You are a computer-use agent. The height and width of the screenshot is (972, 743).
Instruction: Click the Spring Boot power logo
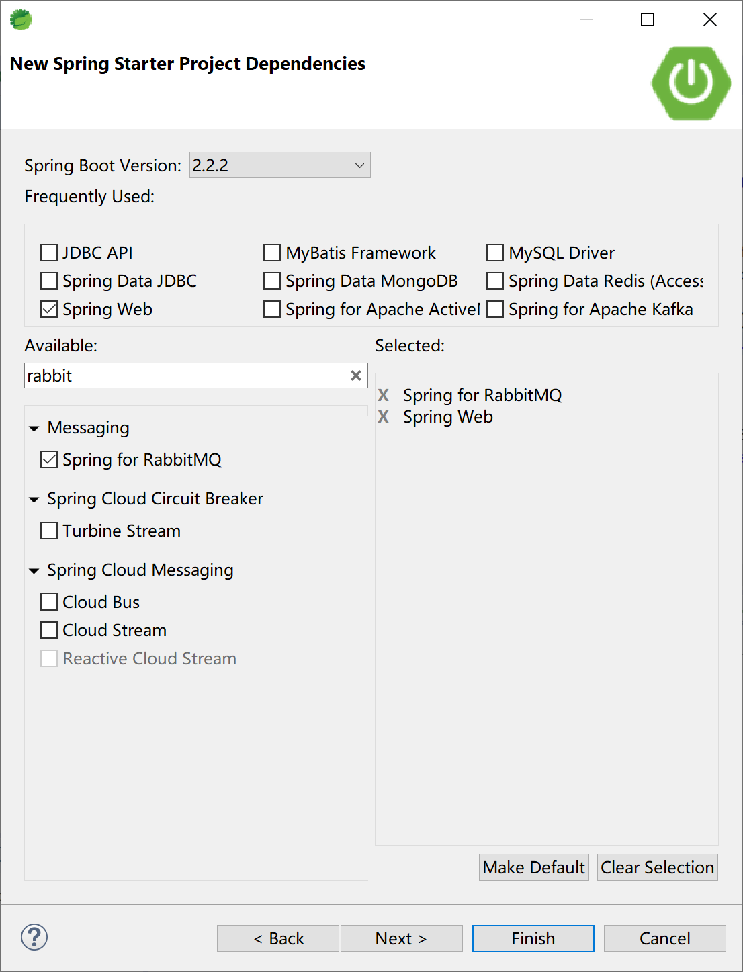coord(691,83)
